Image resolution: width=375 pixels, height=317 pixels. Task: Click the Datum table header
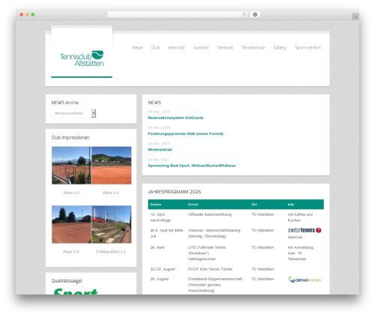[x=156, y=205]
